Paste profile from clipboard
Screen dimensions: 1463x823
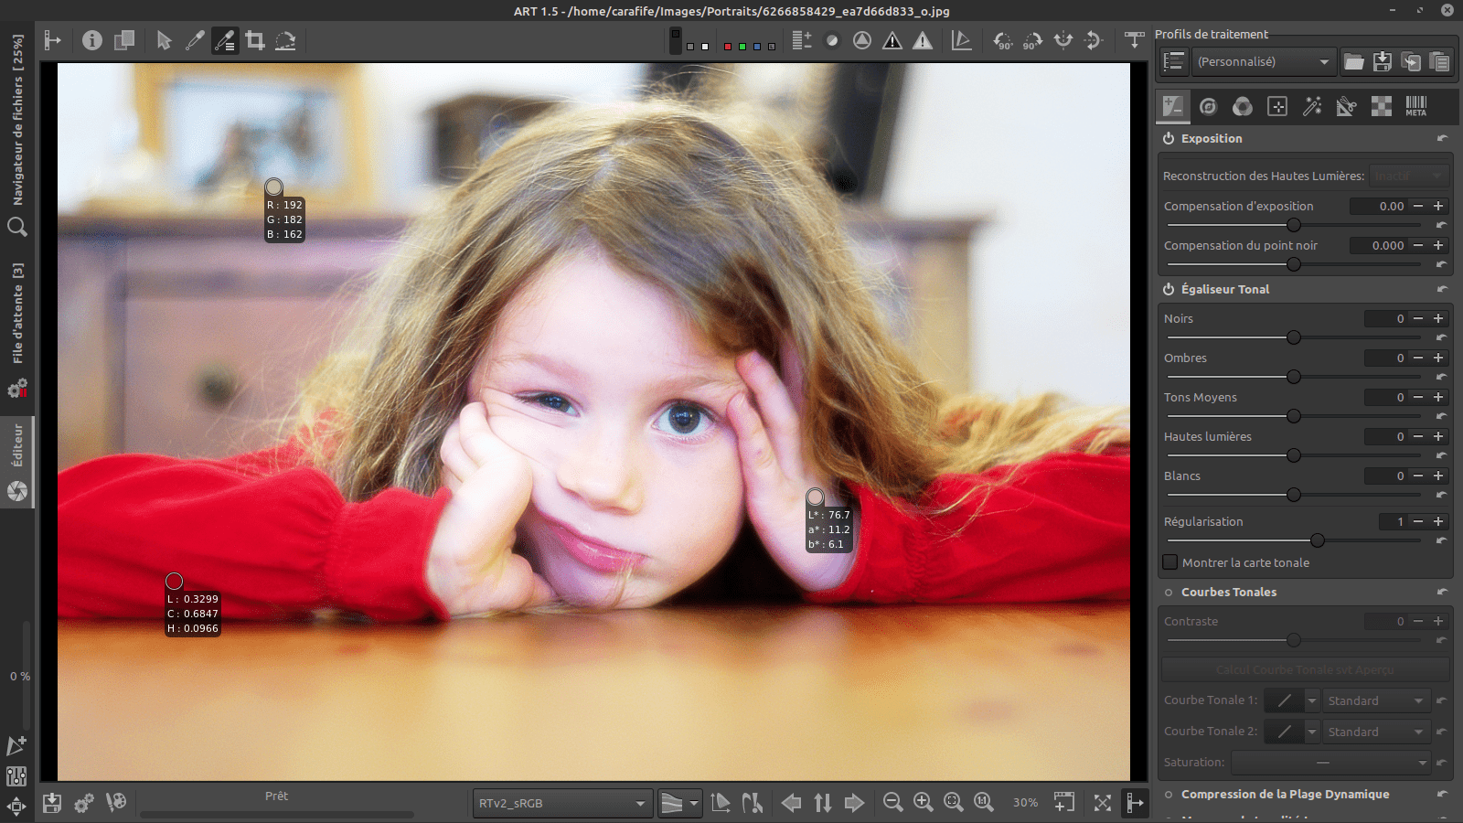click(1439, 61)
